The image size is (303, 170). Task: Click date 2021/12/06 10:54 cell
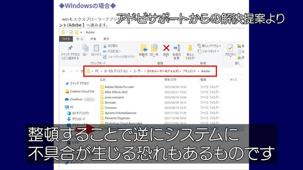(175, 118)
